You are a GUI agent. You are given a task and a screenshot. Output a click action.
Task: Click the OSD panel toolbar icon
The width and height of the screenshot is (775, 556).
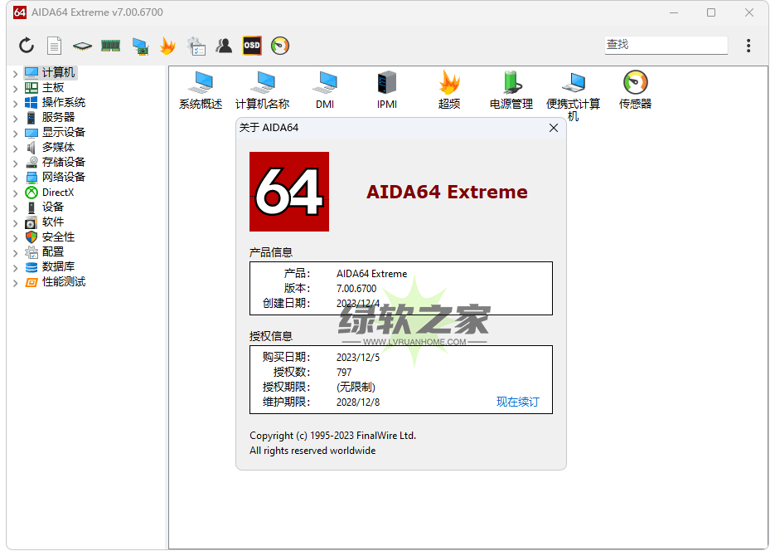(x=252, y=46)
